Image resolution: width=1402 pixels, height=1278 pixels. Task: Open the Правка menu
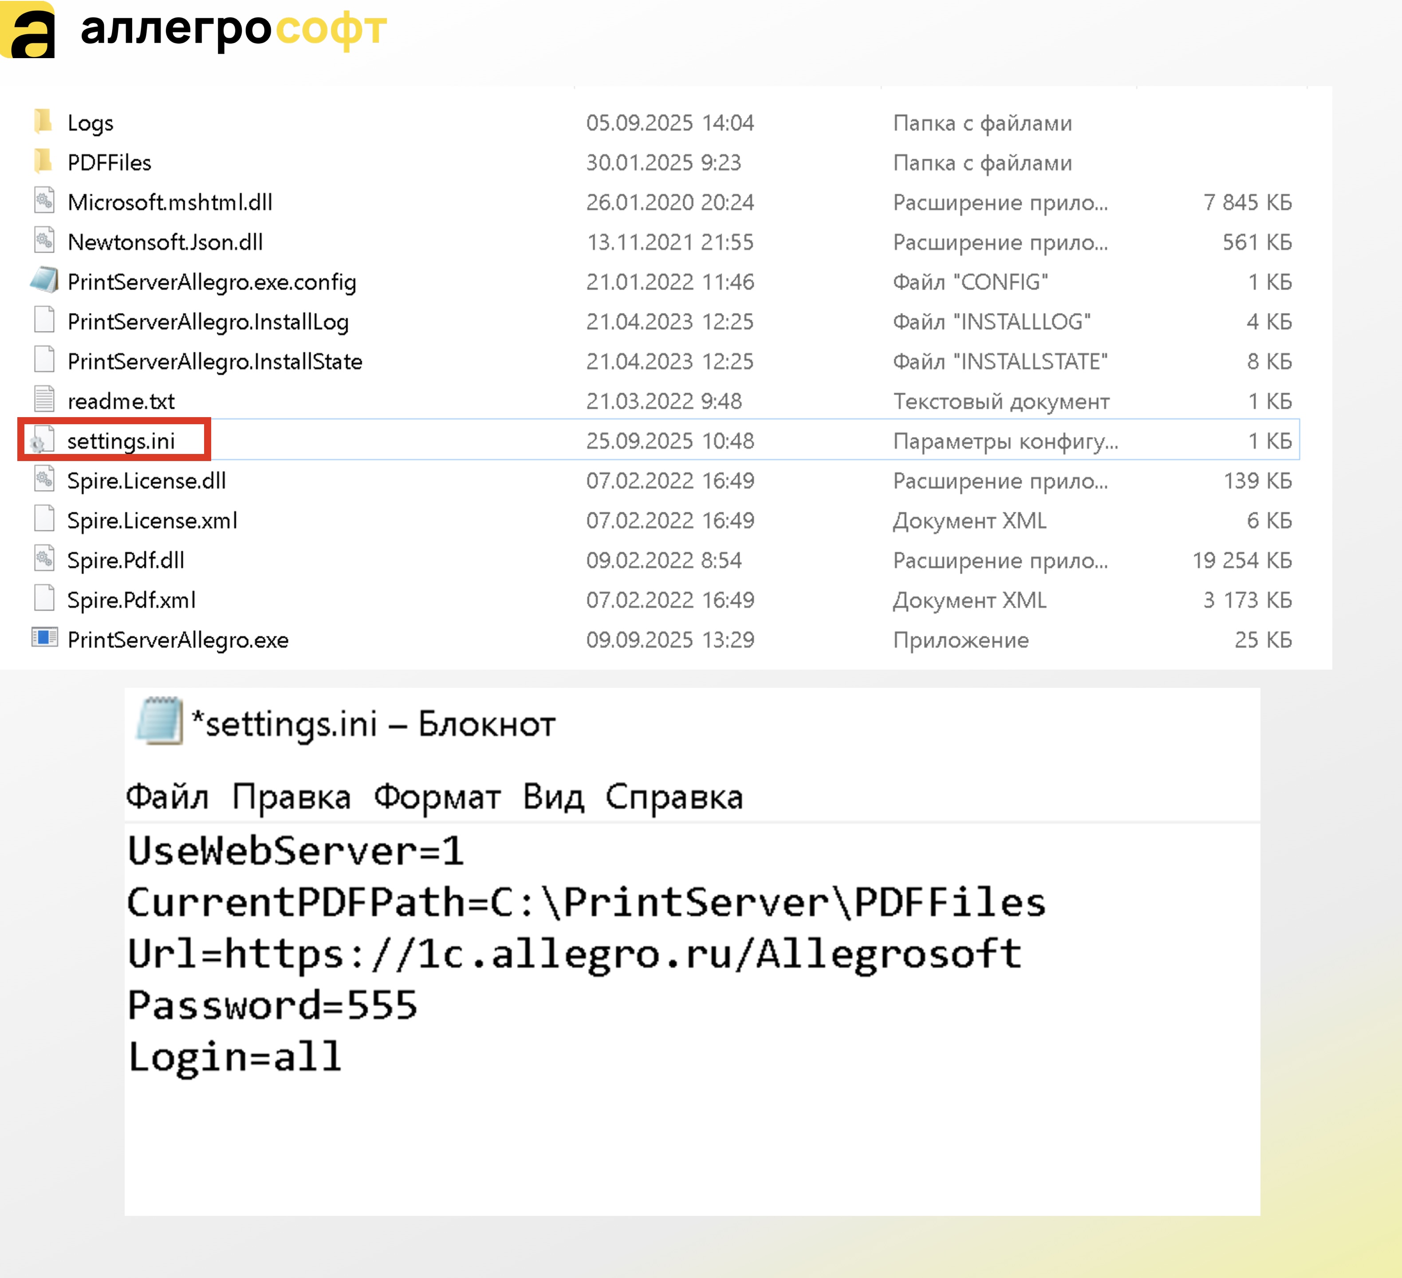291,797
